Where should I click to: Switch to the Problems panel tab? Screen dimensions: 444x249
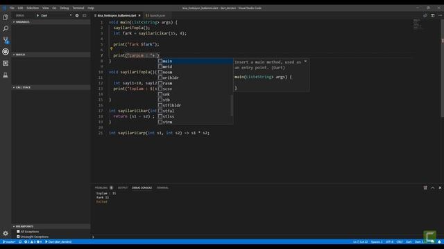103,187
